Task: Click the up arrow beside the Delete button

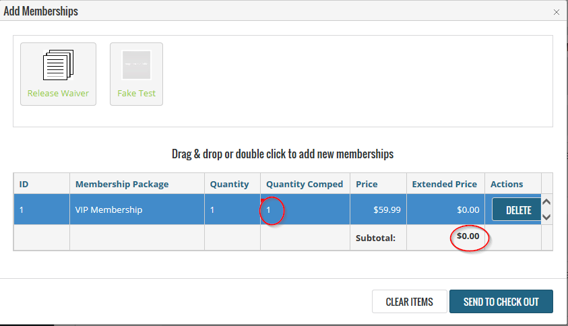Action: click(546, 202)
